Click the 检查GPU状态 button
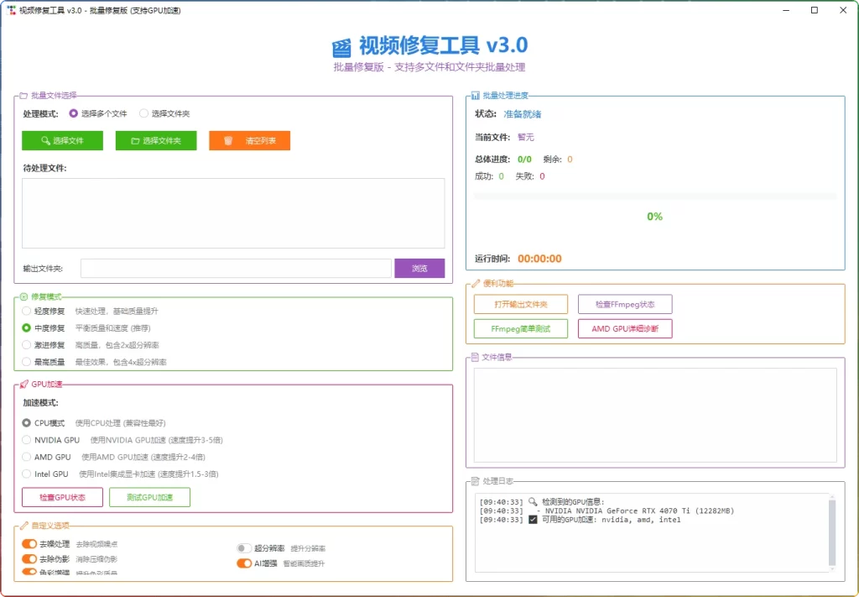The width and height of the screenshot is (859, 597). coord(61,497)
